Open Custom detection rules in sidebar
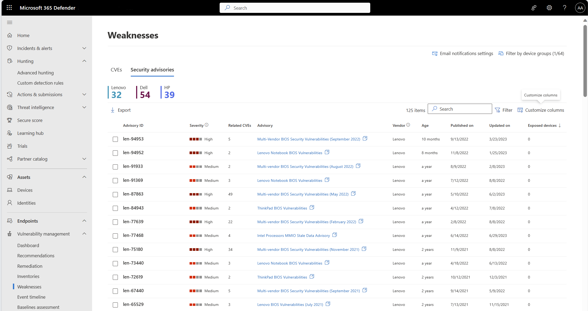 point(40,83)
